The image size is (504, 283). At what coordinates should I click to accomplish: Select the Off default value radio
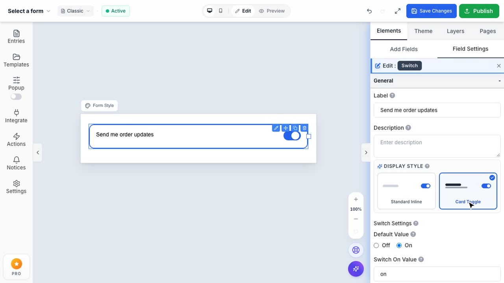click(376, 245)
